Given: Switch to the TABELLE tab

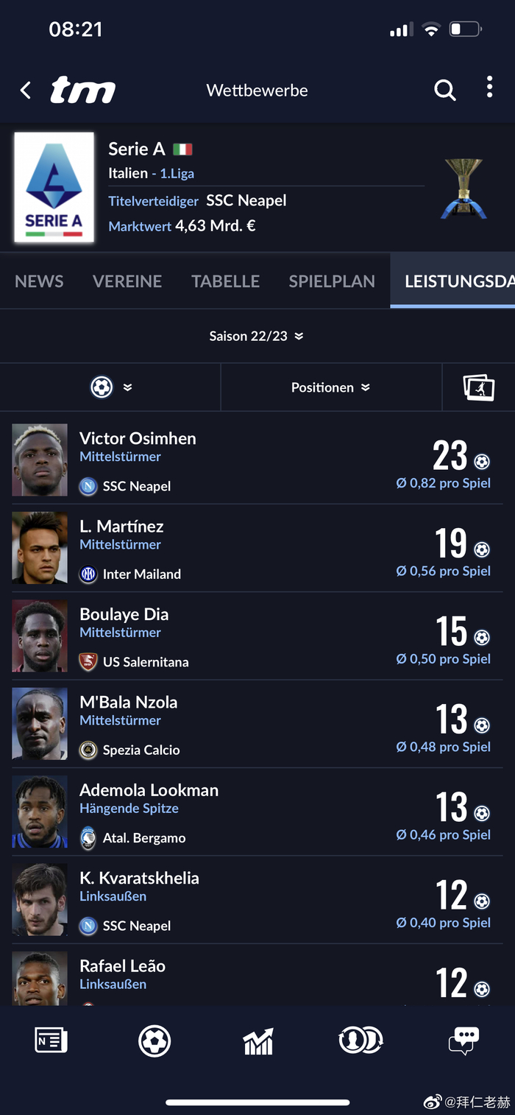Looking at the screenshot, I should pos(225,281).
